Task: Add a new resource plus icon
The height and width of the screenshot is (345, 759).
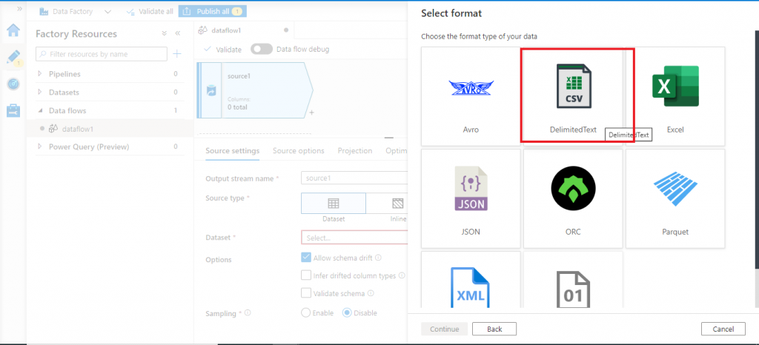Action: 177,54
